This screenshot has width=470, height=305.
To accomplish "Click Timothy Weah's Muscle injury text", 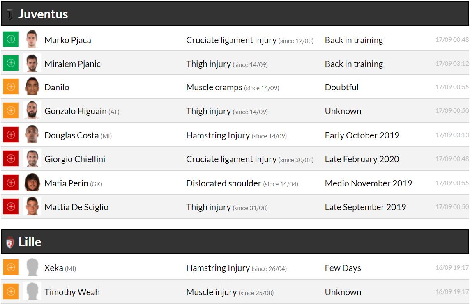I will click(x=211, y=292).
